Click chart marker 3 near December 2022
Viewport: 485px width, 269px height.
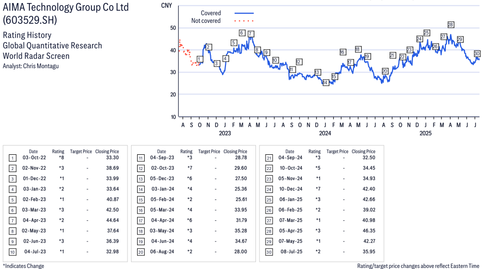click(216, 63)
